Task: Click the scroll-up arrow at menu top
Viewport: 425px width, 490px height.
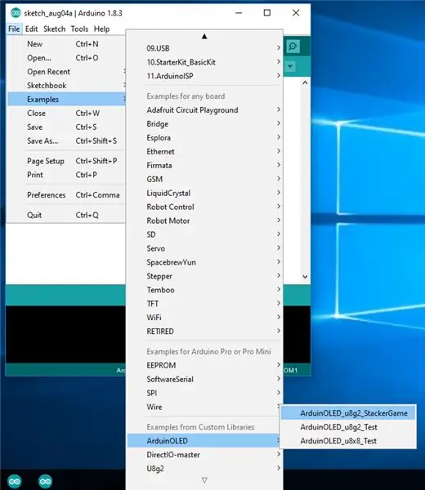Action: coord(204,37)
